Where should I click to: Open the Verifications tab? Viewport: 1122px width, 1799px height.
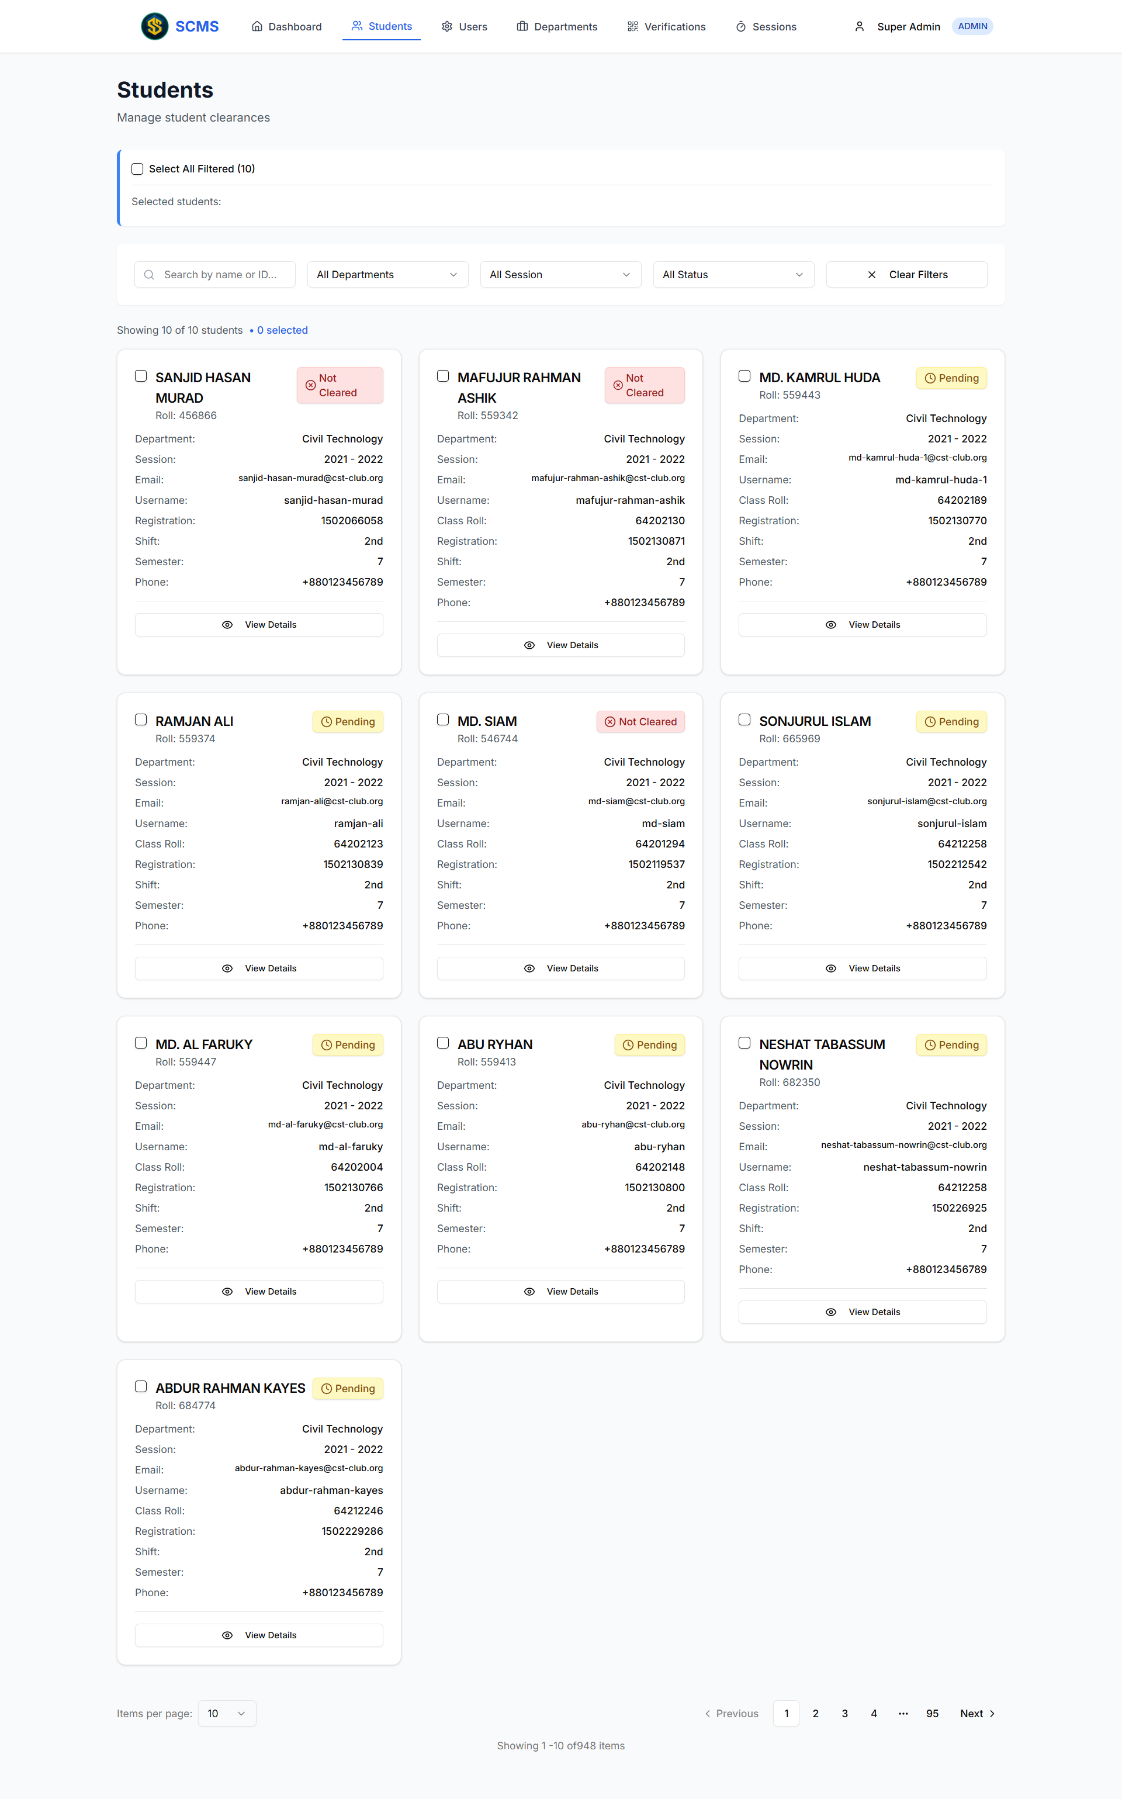pos(666,27)
